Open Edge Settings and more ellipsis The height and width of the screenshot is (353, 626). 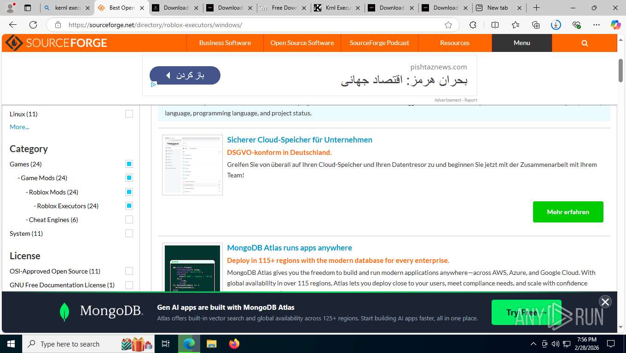(597, 25)
